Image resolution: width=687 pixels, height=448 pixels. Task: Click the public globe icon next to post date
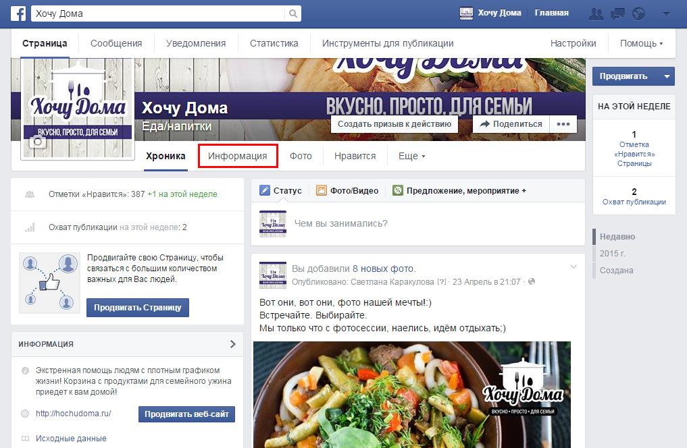[x=532, y=281]
